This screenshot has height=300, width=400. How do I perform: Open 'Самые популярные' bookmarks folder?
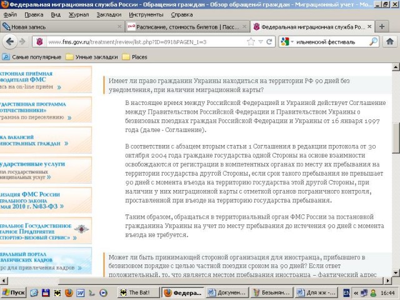tap(32, 57)
